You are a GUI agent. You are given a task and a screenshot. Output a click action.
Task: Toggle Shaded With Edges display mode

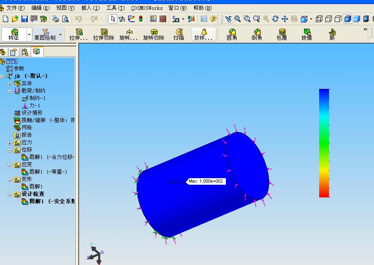click(x=347, y=18)
